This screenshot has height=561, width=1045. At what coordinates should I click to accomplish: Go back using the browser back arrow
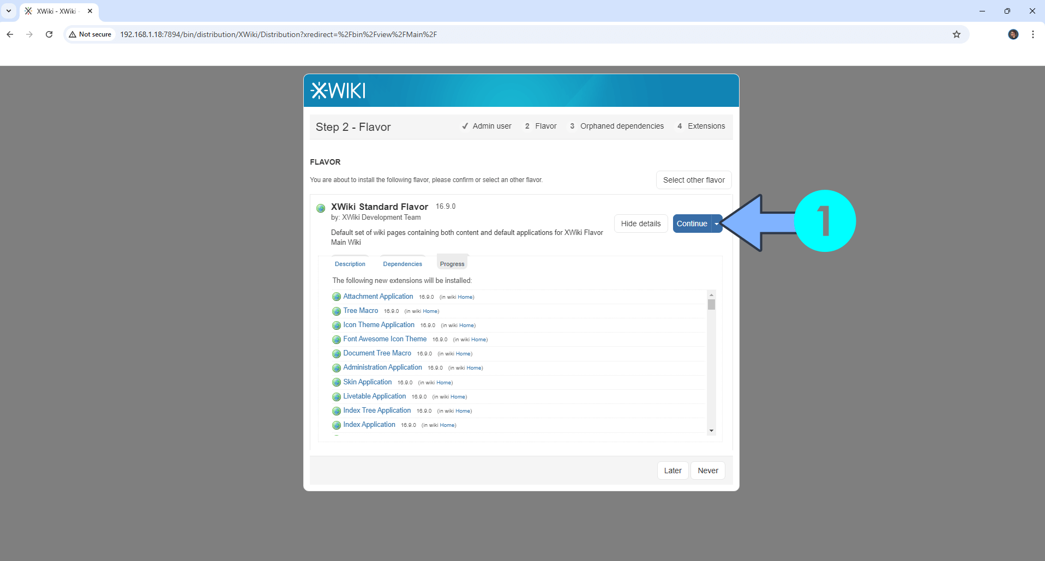pyautogui.click(x=10, y=34)
